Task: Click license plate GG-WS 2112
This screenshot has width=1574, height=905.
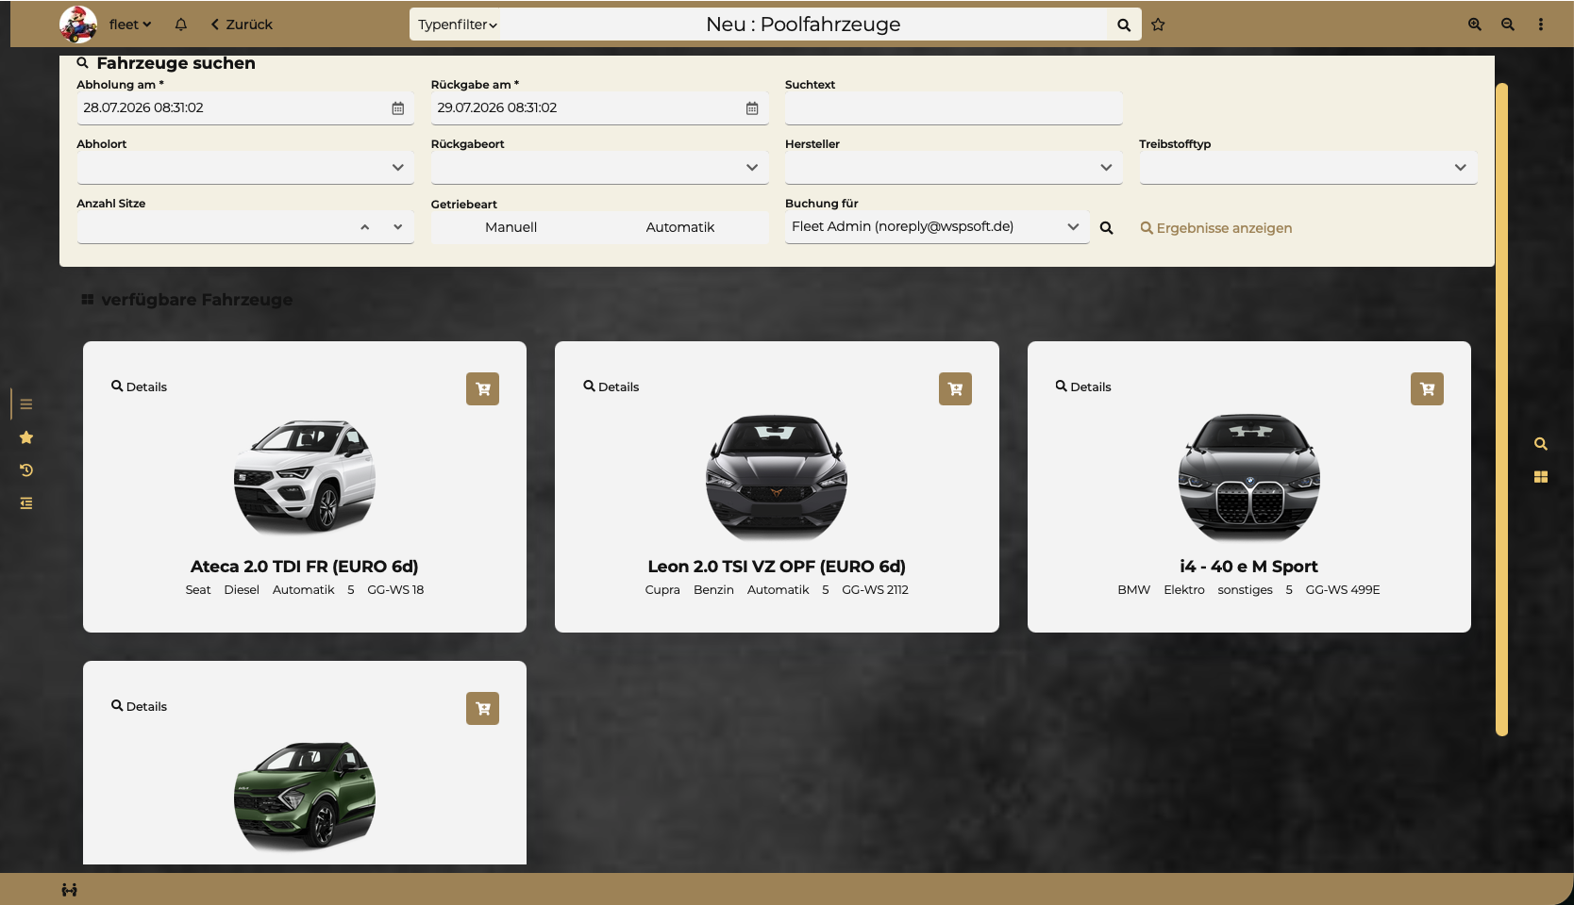Action: point(876,590)
